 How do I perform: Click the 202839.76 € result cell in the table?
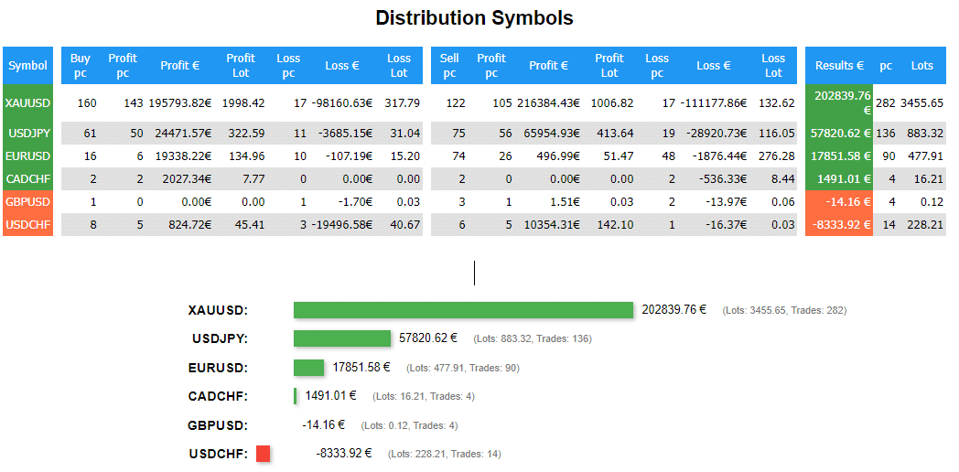coord(839,103)
